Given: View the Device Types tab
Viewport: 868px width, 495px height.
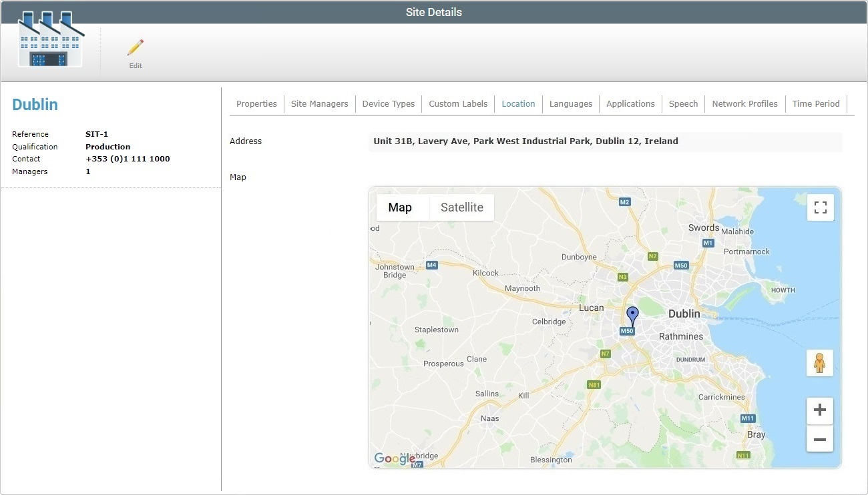Looking at the screenshot, I should click(389, 103).
